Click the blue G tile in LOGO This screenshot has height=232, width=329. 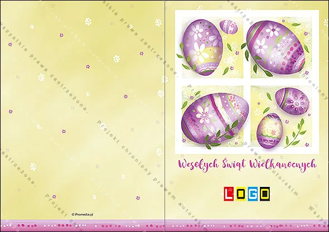click(253, 194)
